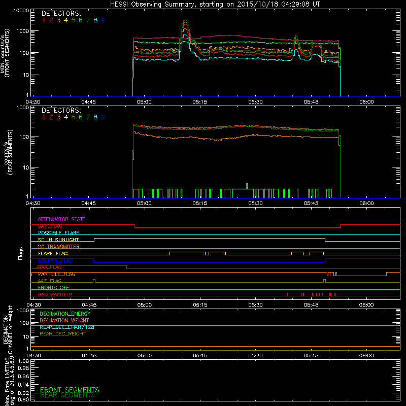Click the small green spike in the rear segments plot
The height and width of the screenshot is (406, 406).
pyautogui.click(x=247, y=186)
